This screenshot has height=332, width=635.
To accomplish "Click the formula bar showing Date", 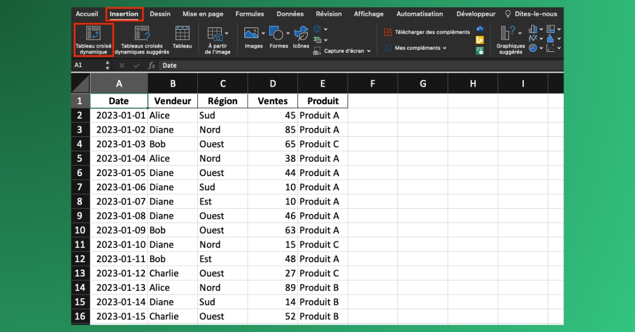I will [x=212, y=65].
